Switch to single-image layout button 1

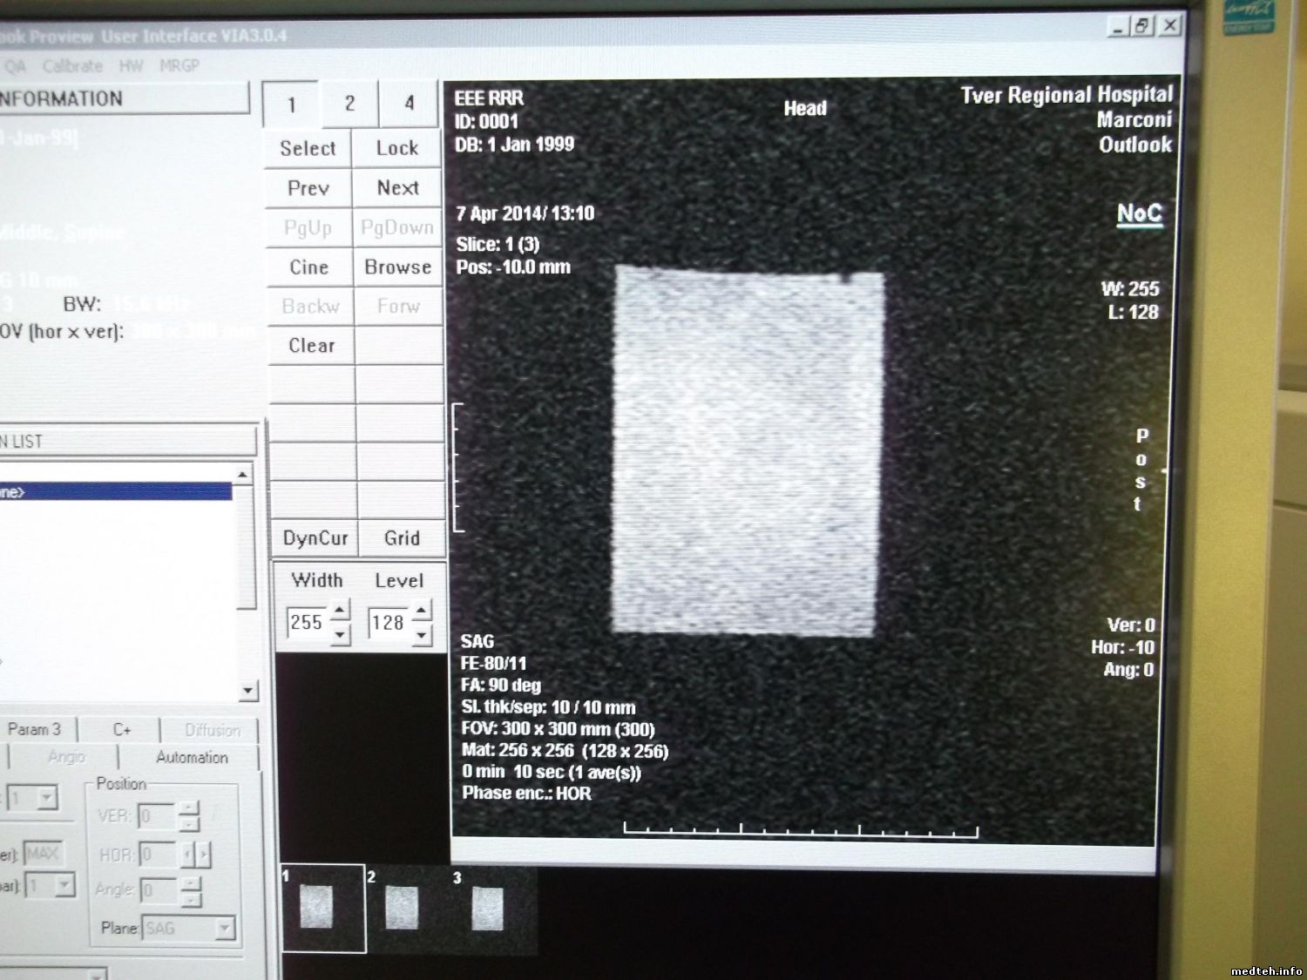[292, 105]
